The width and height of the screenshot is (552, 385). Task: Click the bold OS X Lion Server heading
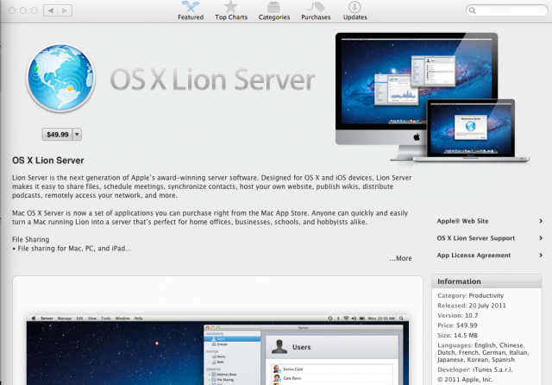(x=48, y=161)
